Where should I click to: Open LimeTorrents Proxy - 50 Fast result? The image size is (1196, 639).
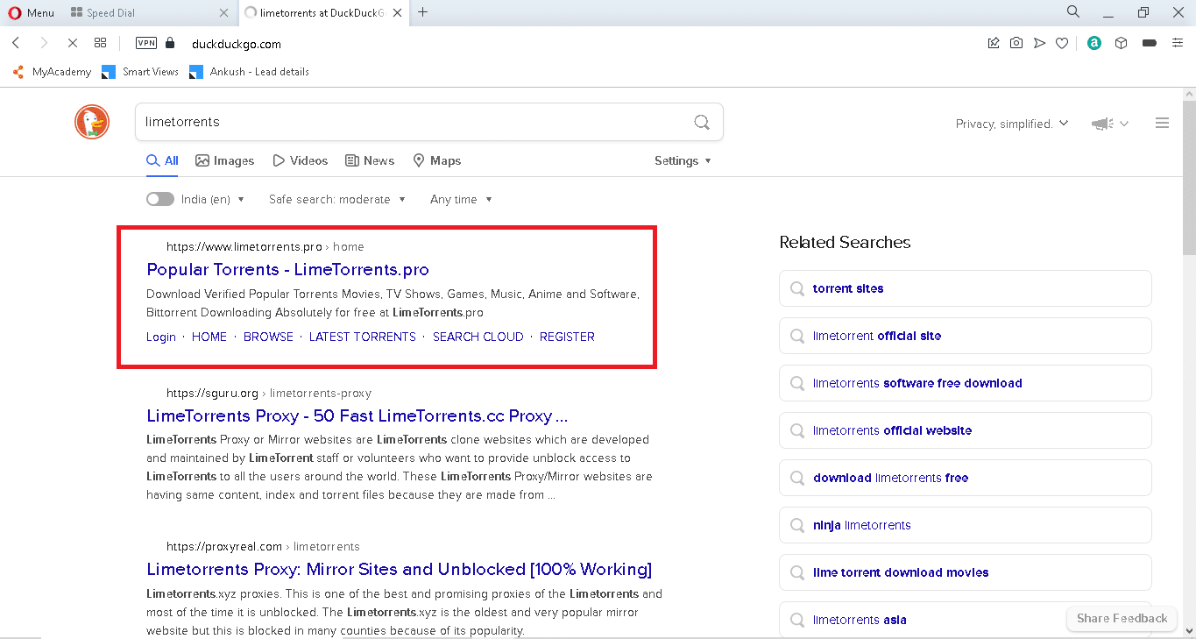pos(357,415)
